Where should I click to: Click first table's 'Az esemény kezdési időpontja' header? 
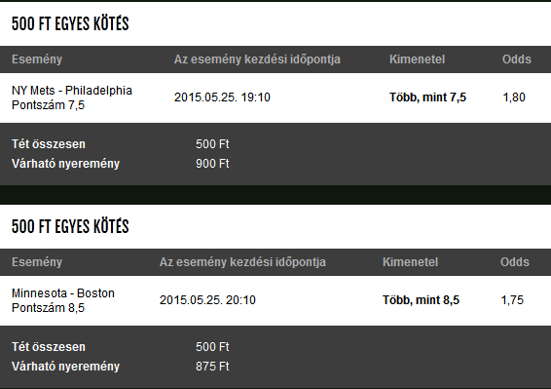[257, 59]
